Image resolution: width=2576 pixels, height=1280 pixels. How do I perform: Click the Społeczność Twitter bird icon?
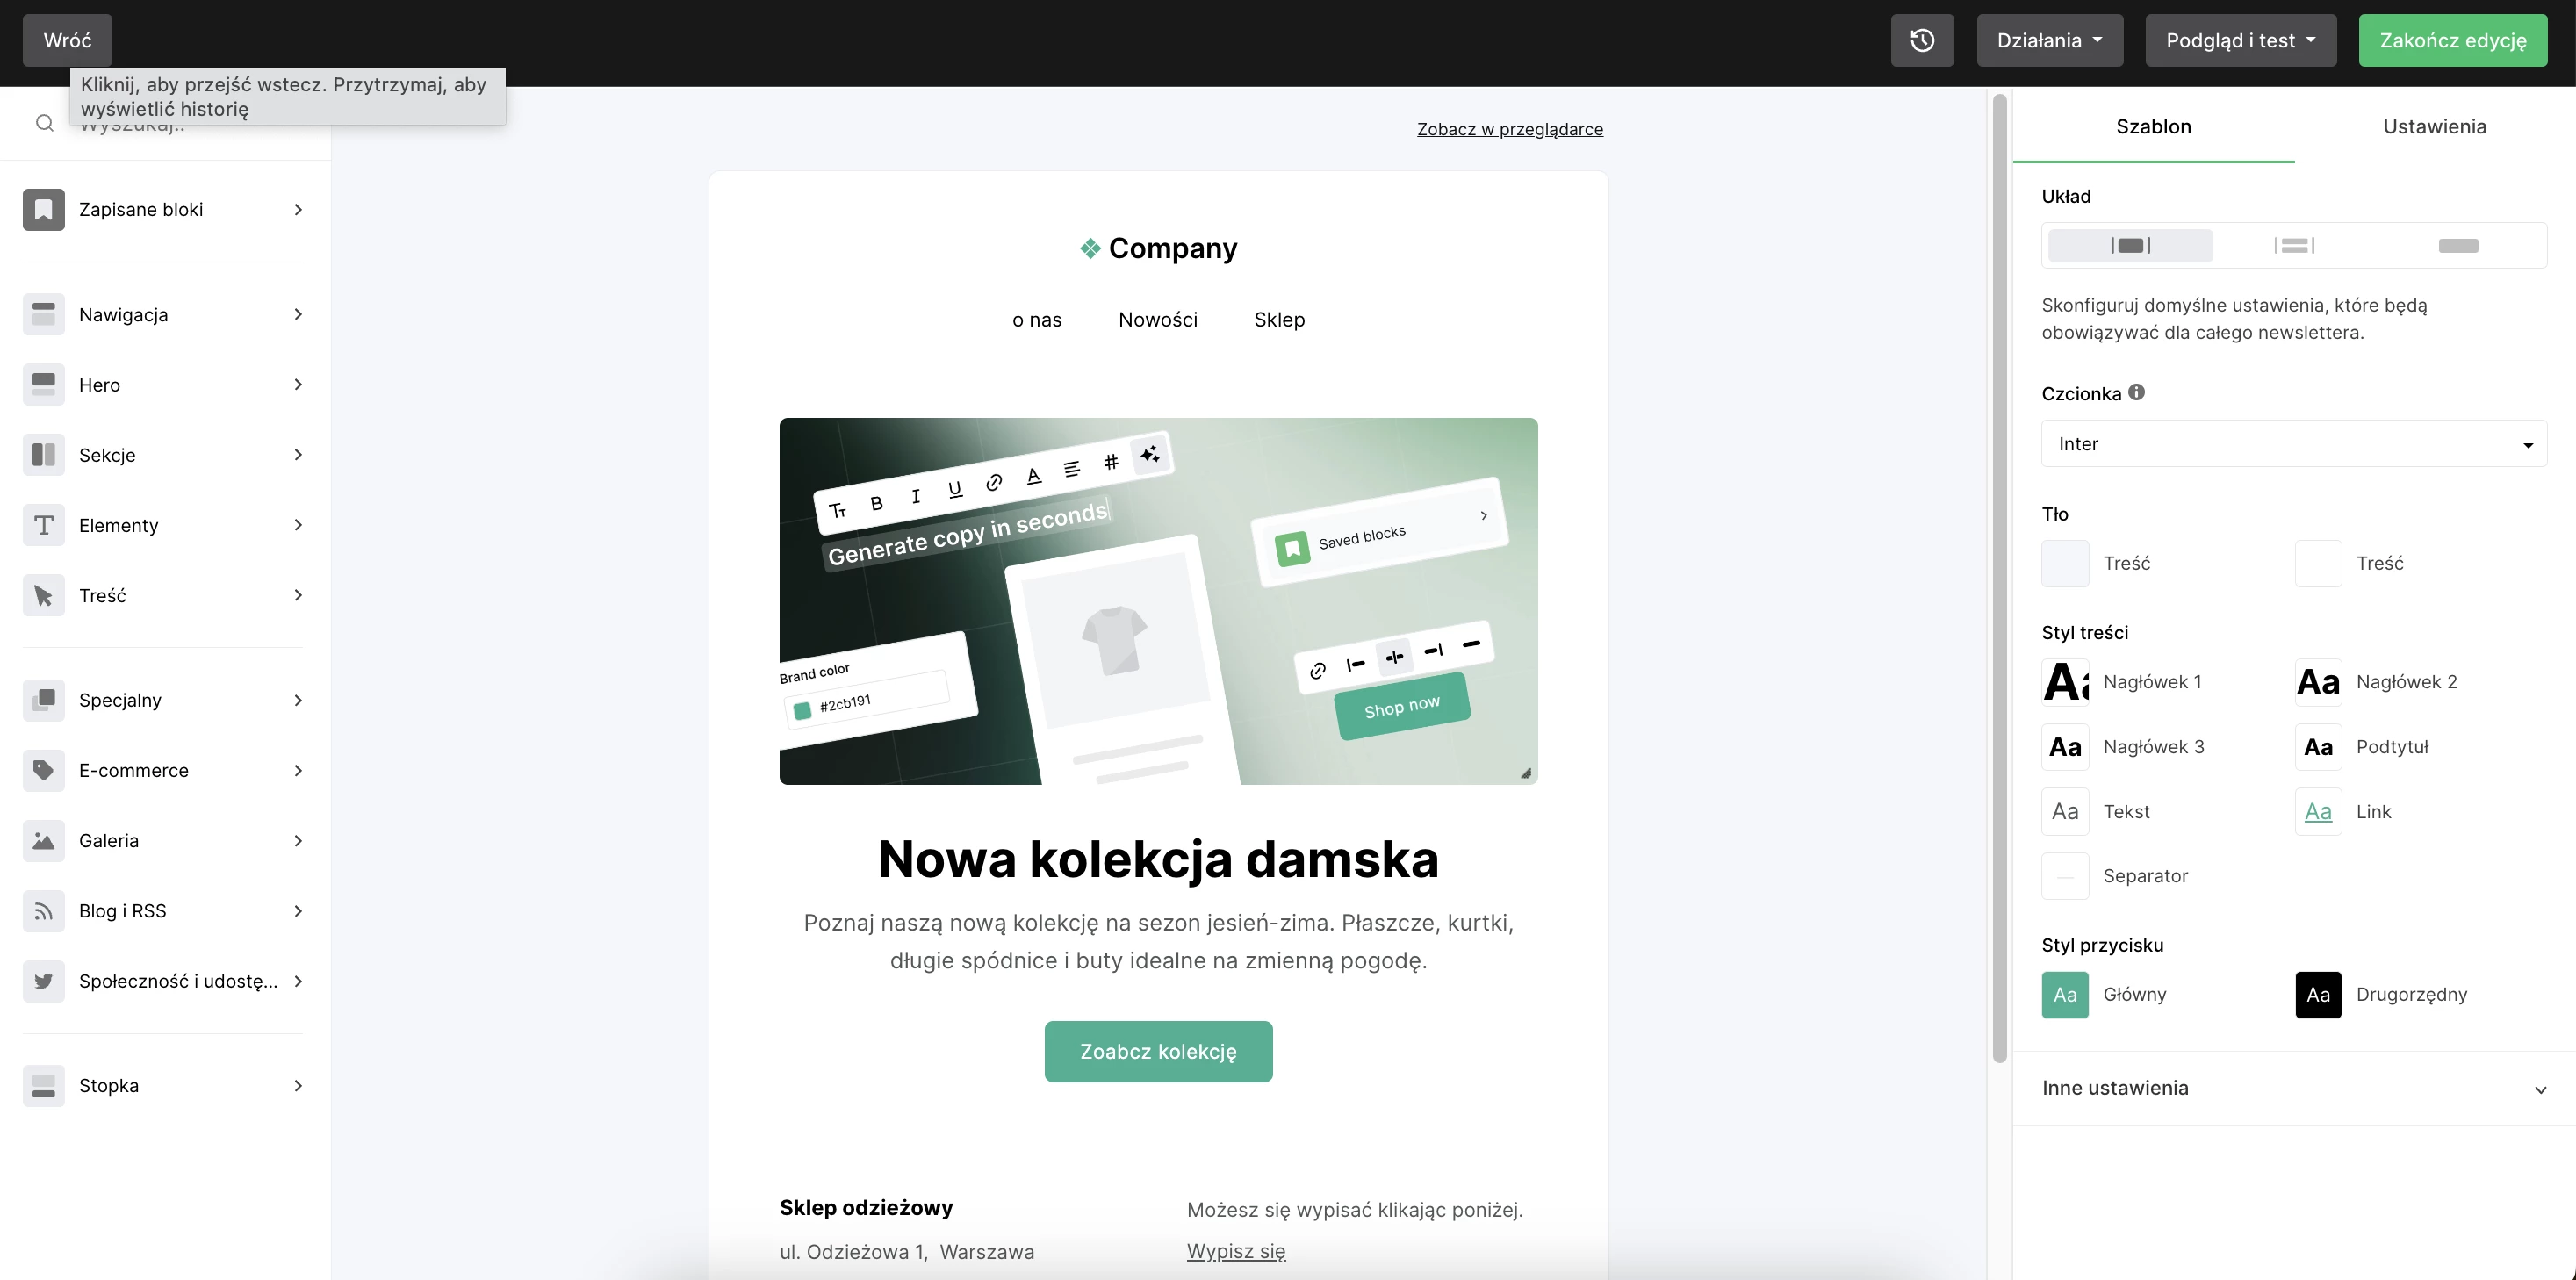(x=43, y=981)
